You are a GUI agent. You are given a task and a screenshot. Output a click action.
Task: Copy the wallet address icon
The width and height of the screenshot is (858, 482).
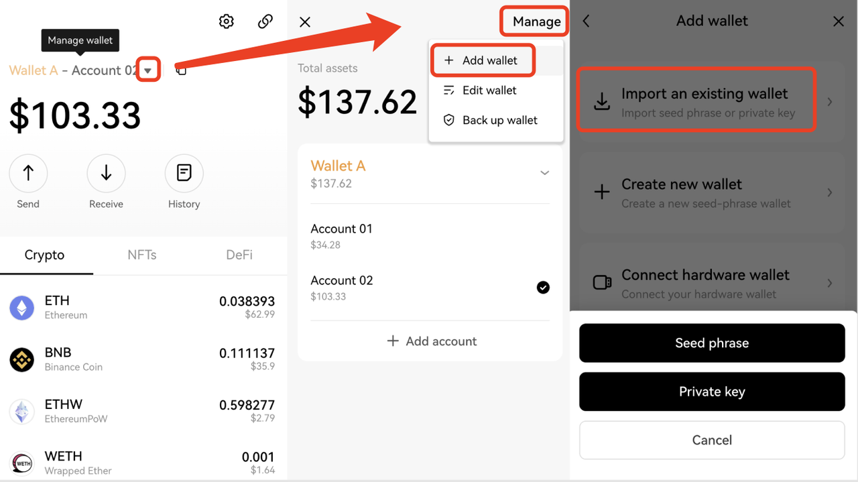coord(181,70)
